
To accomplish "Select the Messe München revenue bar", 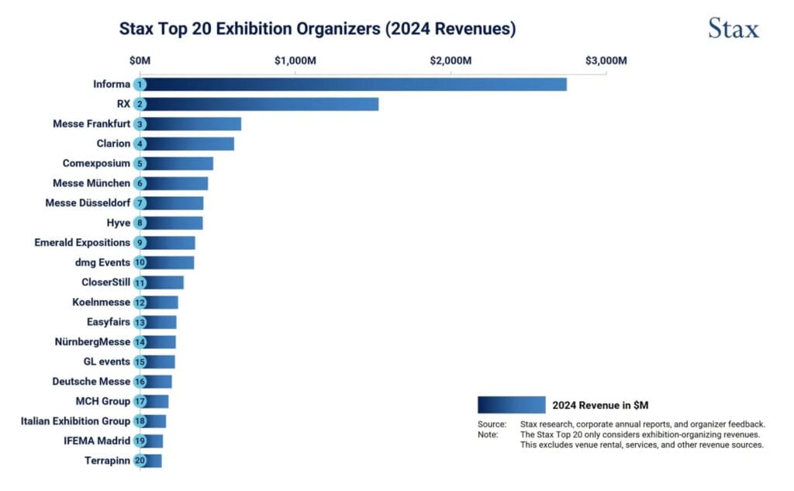I will 174,183.
